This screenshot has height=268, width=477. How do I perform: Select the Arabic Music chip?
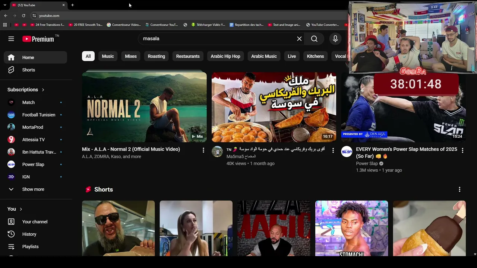click(x=264, y=56)
